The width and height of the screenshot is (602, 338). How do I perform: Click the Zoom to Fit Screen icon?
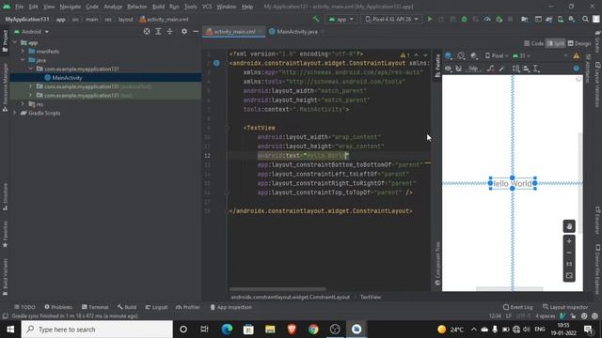pyautogui.click(x=569, y=275)
